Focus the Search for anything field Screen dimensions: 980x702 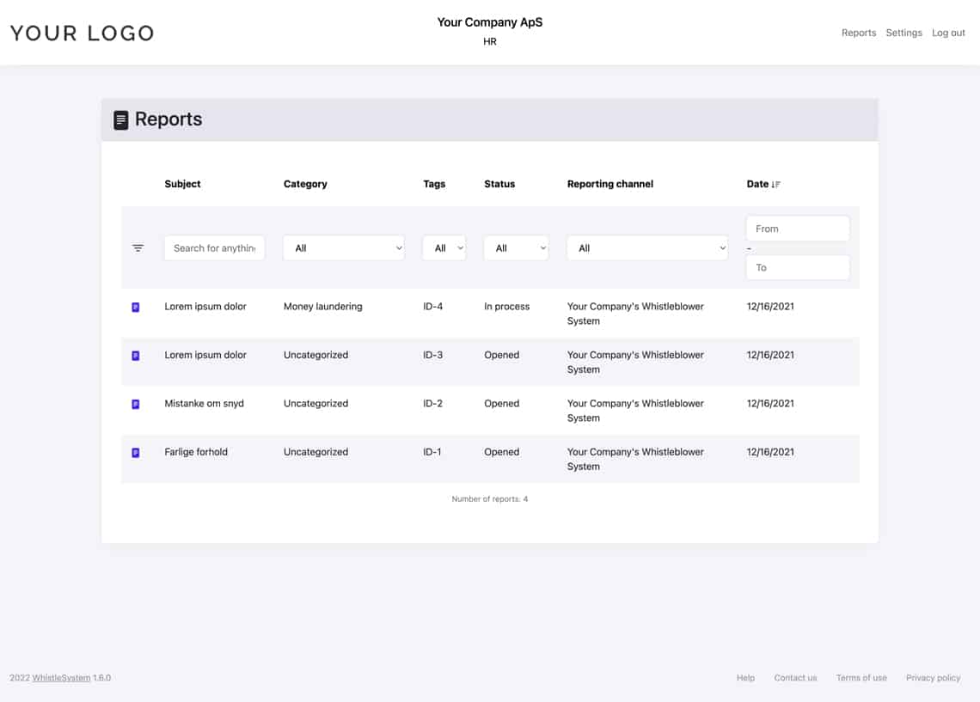point(214,248)
